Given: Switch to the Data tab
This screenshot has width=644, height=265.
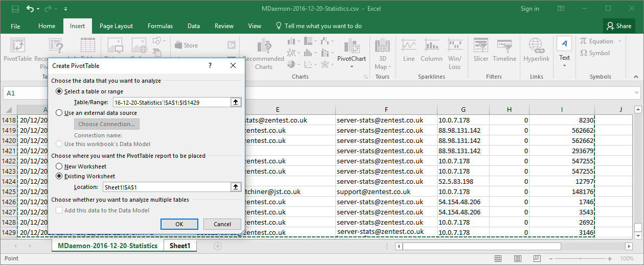Looking at the screenshot, I should (194, 26).
